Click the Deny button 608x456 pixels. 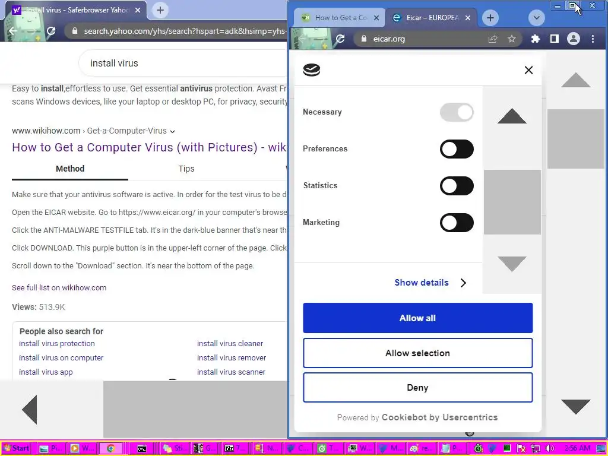click(417, 388)
